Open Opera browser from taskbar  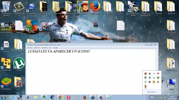point(69,97)
